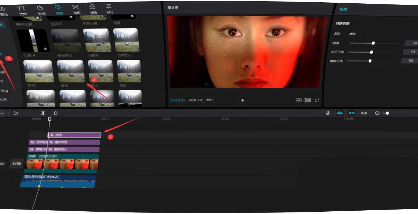Click the align/preview axis icon in the timeline toolbar
The width and height of the screenshot is (418, 214).
click(x=364, y=113)
